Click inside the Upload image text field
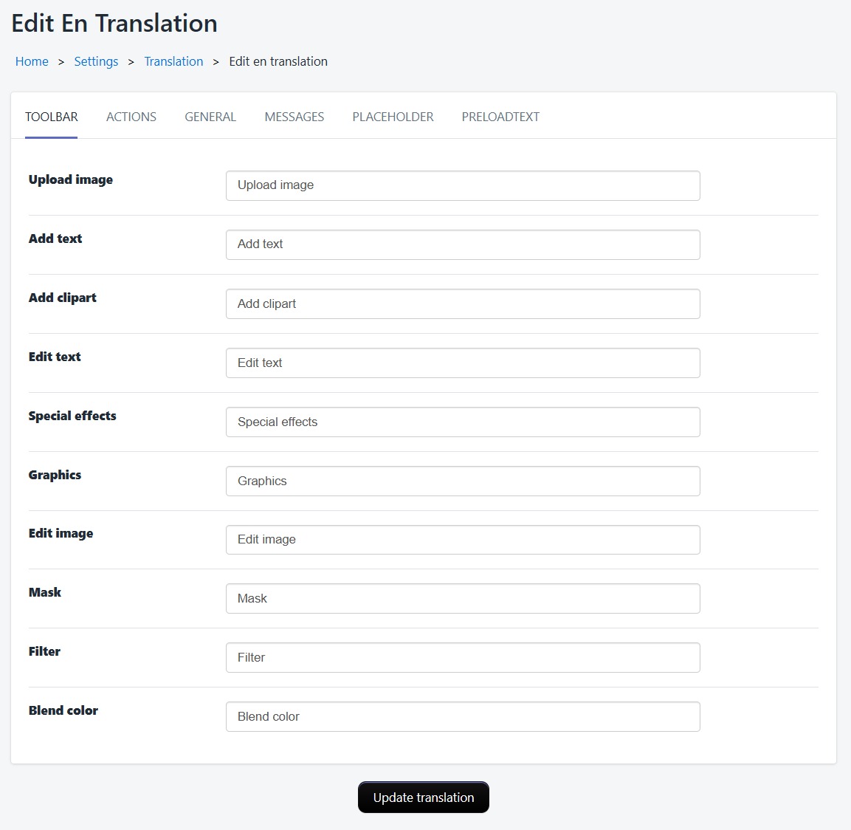This screenshot has height=830, width=851. pos(462,185)
